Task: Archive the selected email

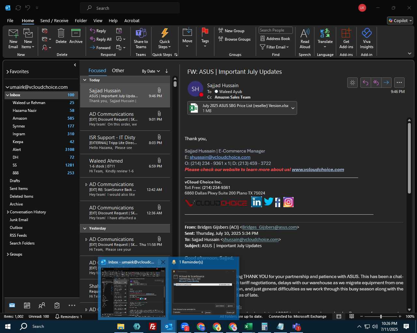Action: [x=76, y=36]
